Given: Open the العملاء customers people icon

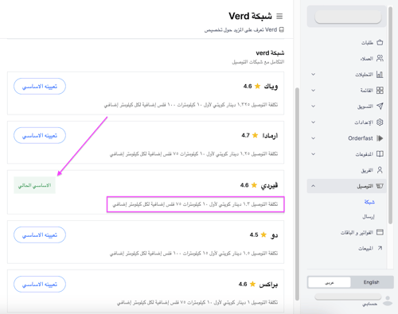Looking at the screenshot, I should [380, 58].
